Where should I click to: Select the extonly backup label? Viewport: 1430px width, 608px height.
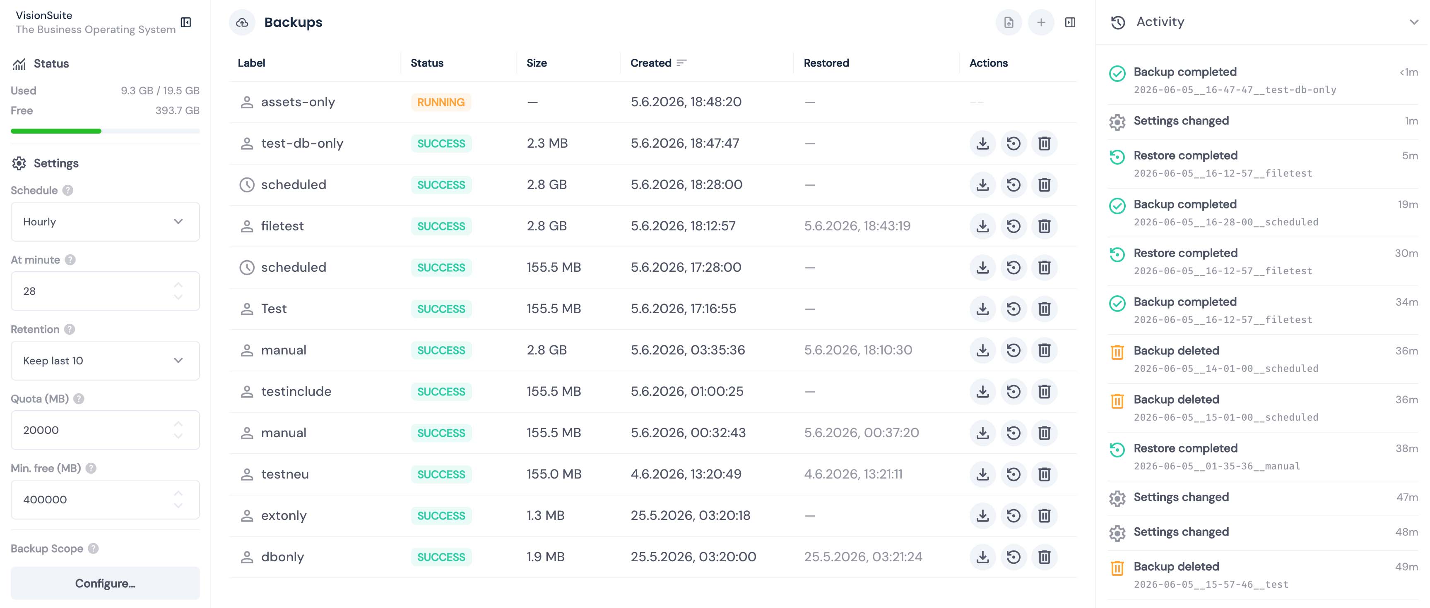[x=284, y=515]
